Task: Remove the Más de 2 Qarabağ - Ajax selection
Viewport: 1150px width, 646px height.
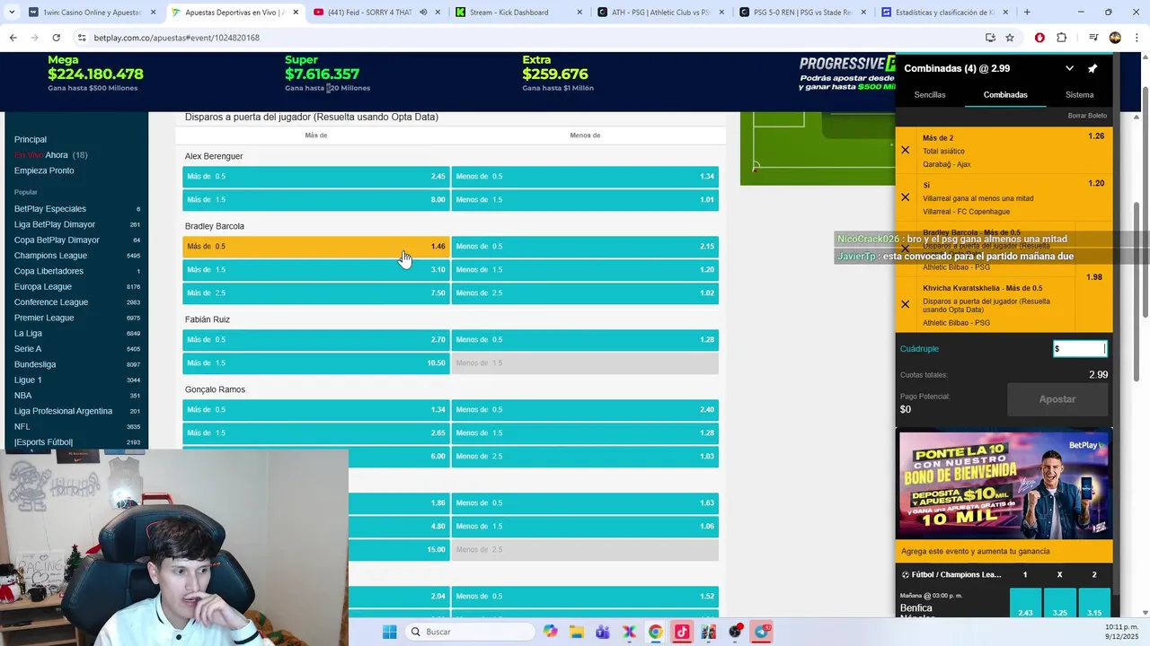Action: click(905, 150)
